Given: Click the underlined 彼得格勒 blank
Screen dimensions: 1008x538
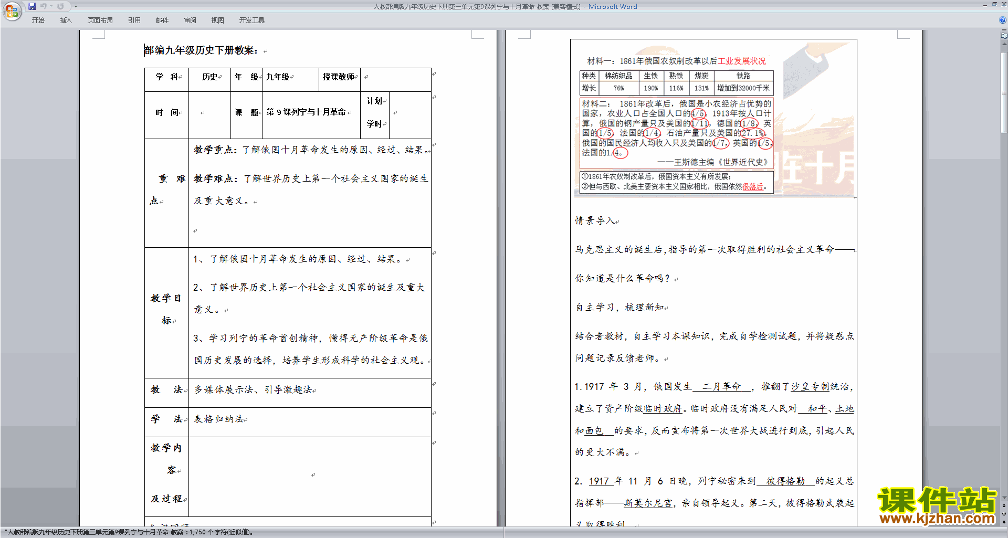Looking at the screenshot, I should tap(785, 481).
